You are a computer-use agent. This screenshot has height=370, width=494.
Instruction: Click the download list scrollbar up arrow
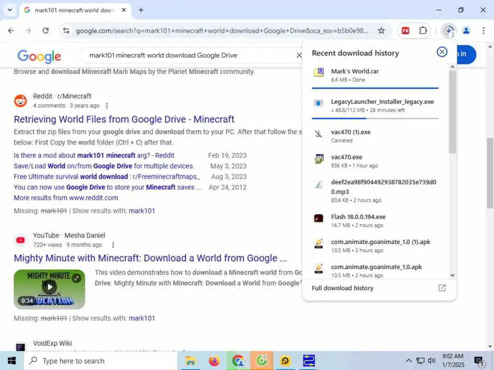click(x=453, y=66)
